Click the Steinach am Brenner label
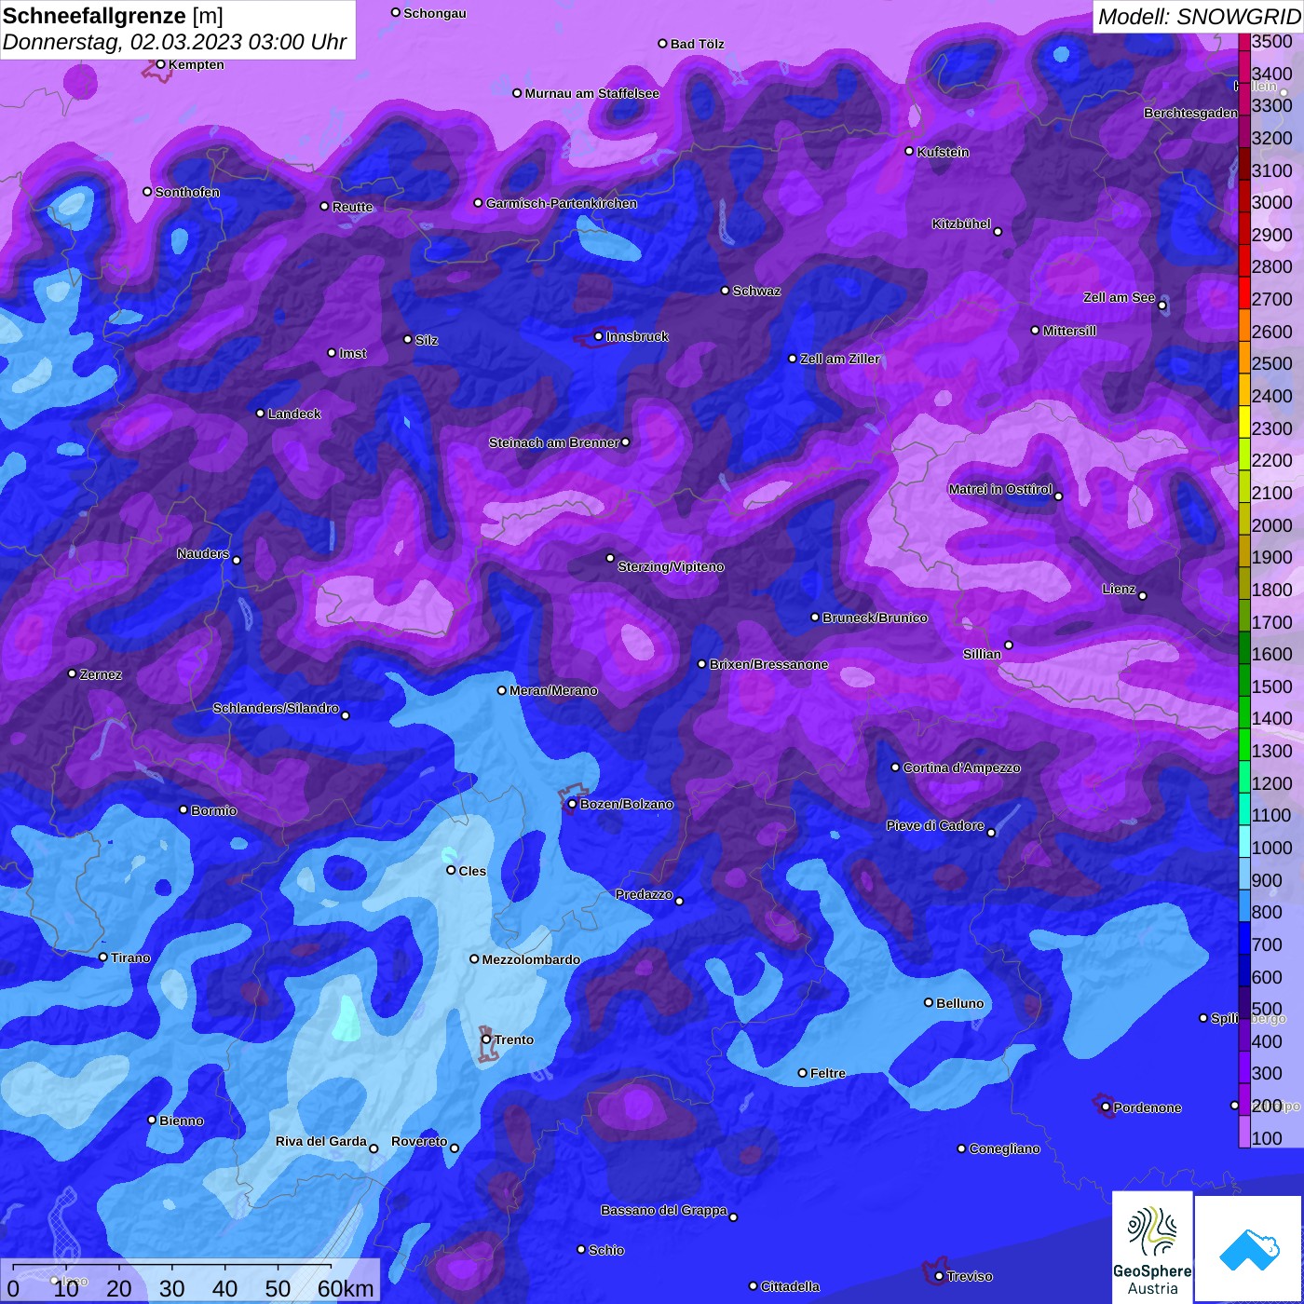 554,442
